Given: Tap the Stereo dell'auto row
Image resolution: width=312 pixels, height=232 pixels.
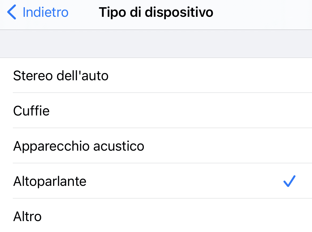Looking at the screenshot, I should point(107,75).
